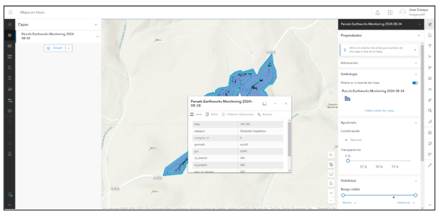
Task: Dock the popup using the dock icon
Action: click(x=264, y=104)
